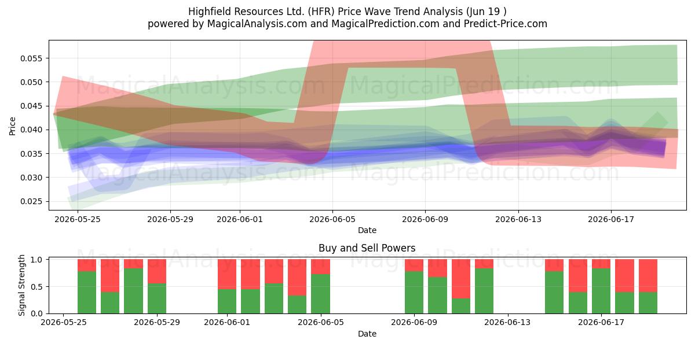This screenshot has height=347, width=695.
Task: Click the 'Signal Strength' y-axis label
Action: pos(22,286)
